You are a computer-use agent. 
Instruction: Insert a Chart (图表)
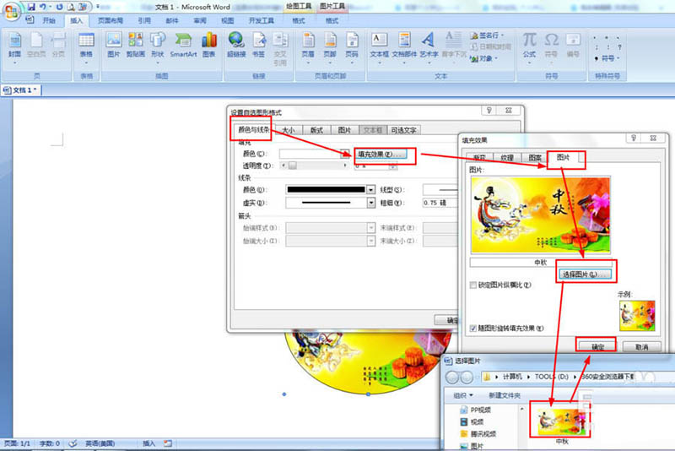pos(208,46)
